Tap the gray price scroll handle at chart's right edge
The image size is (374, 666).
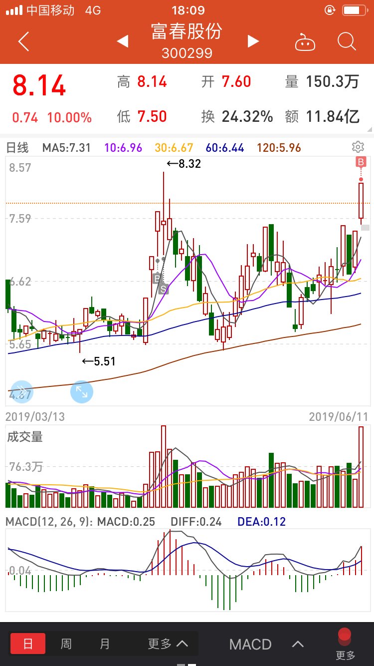click(365, 228)
